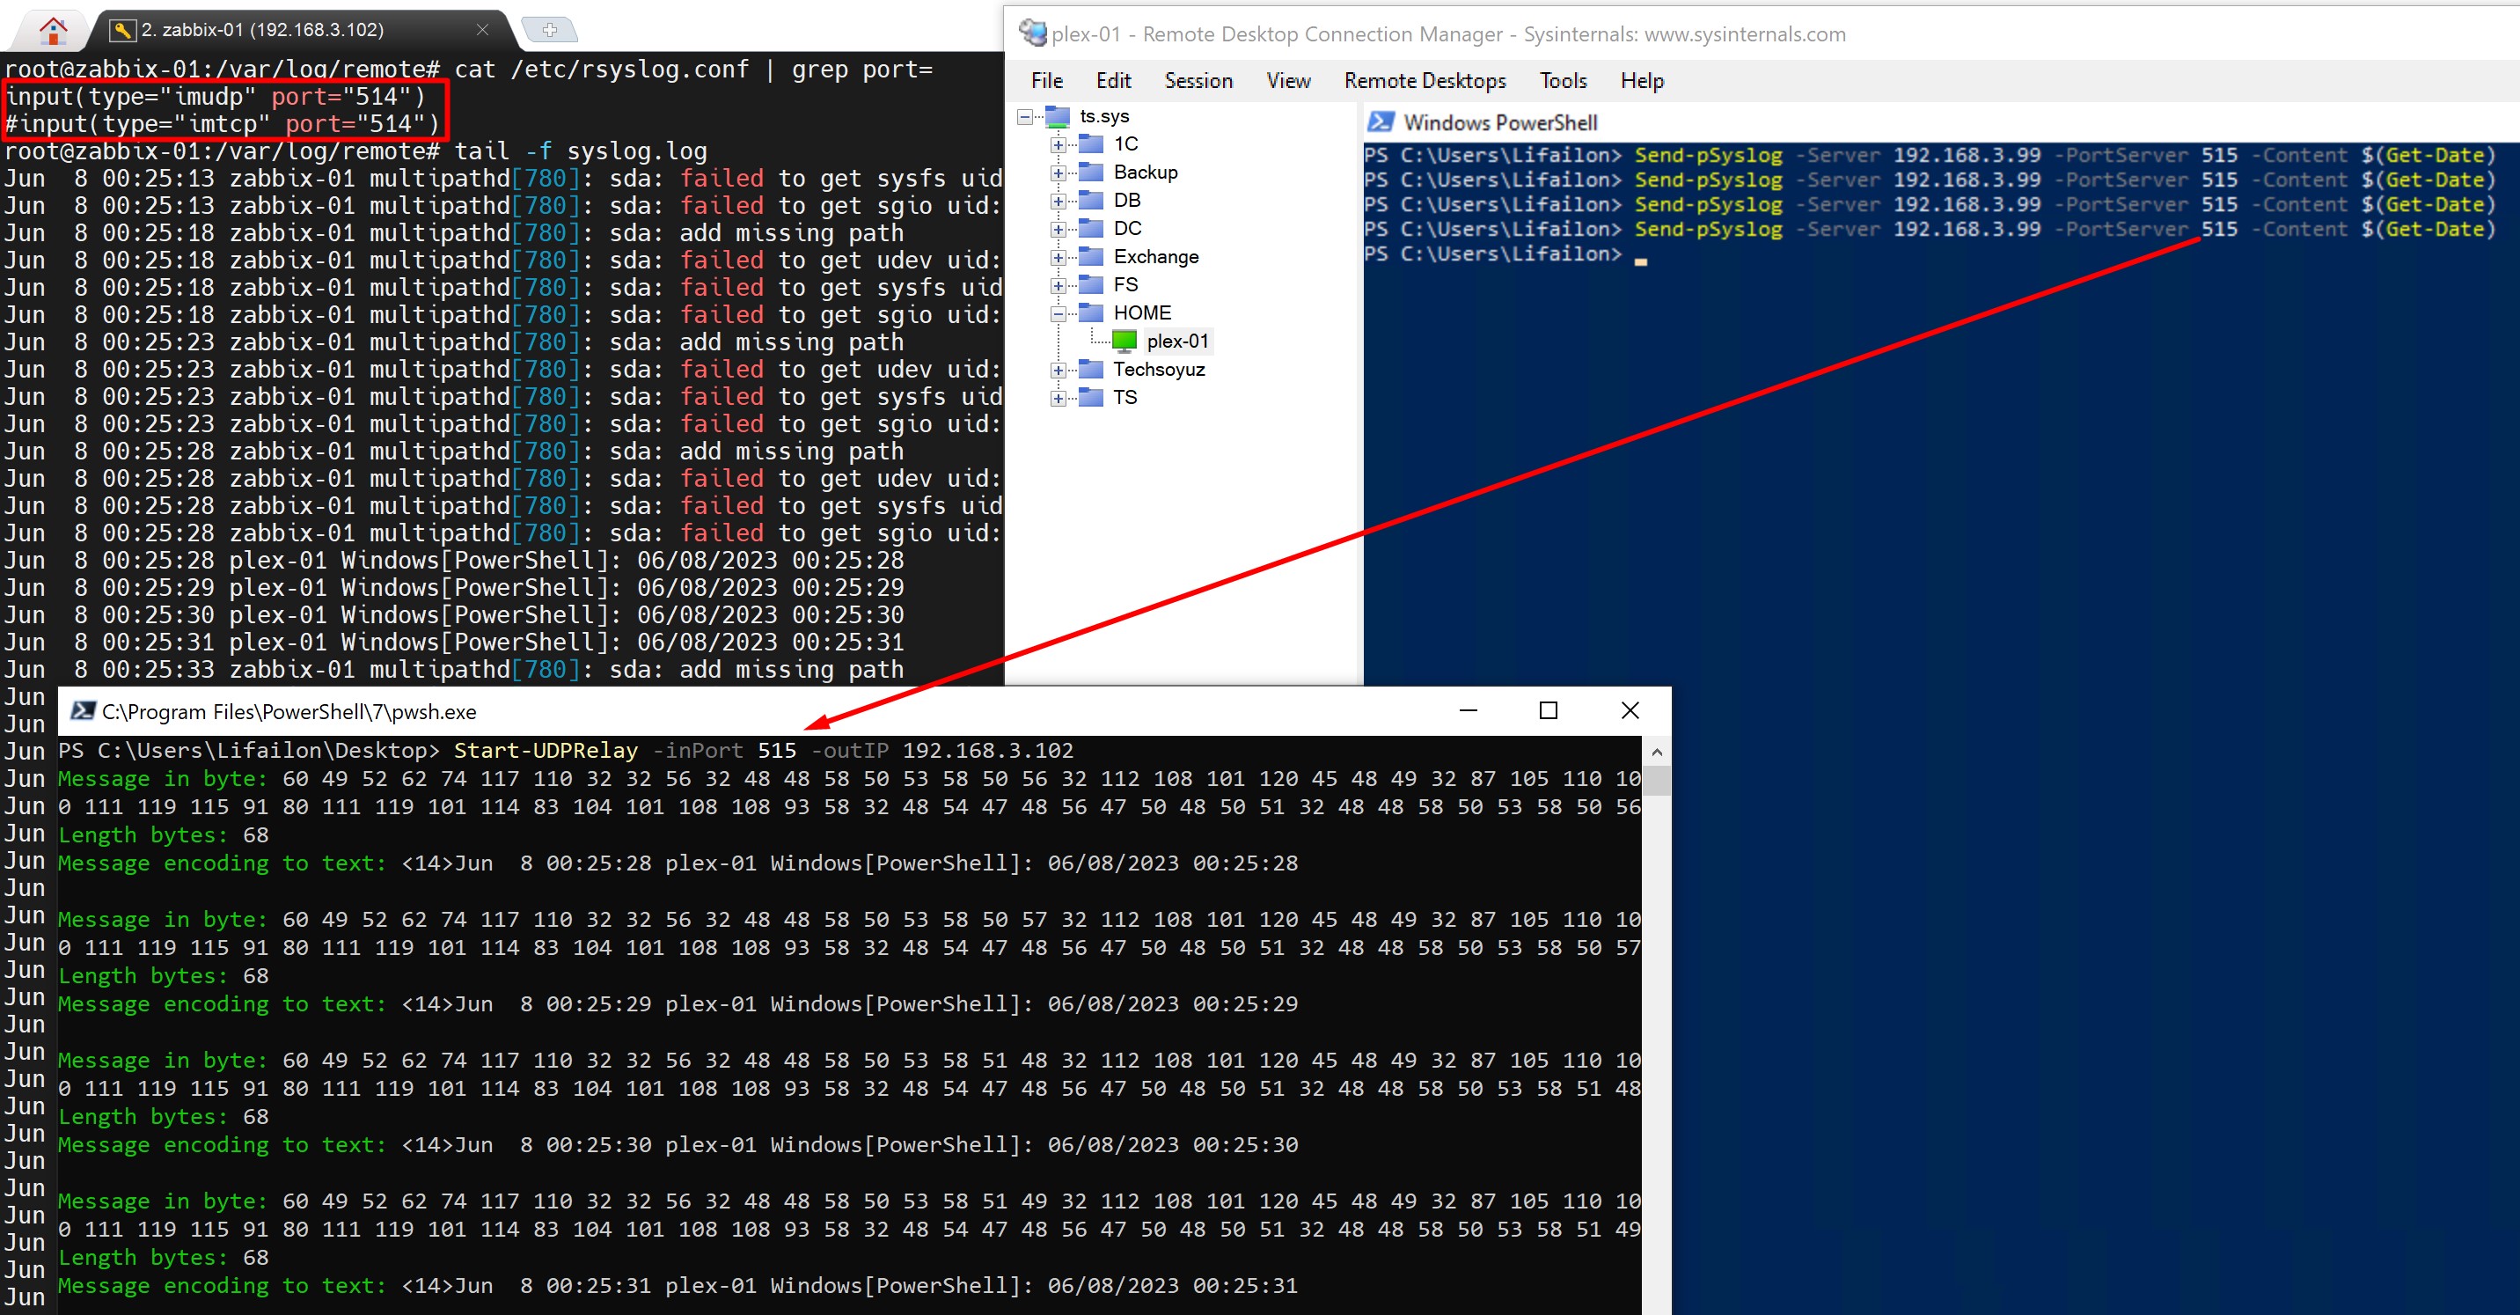Click the '192.168.3.102' outIP value
The height and width of the screenshot is (1315, 2520).
click(x=987, y=751)
